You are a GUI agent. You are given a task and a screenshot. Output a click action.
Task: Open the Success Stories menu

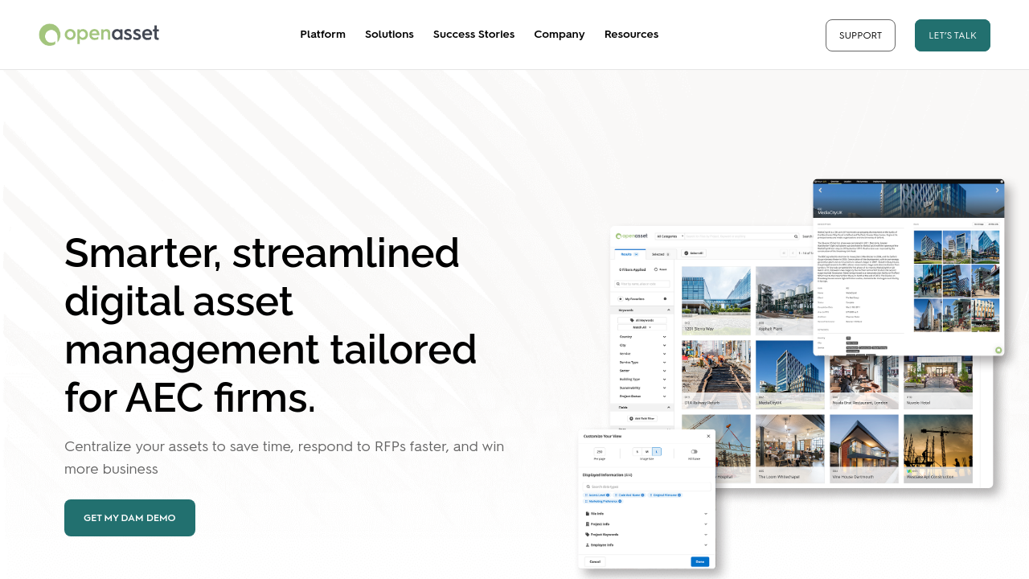[474, 34]
